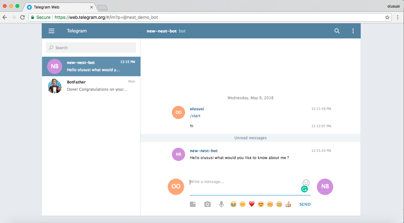Click the new-nest-bot sender name in the chat
This screenshot has height=223, width=404.
pyautogui.click(x=204, y=151)
